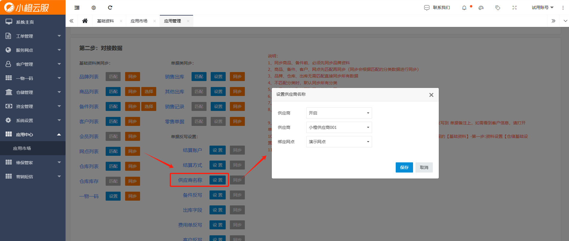Click 保存 button in dialog
The image size is (569, 241).
404,167
